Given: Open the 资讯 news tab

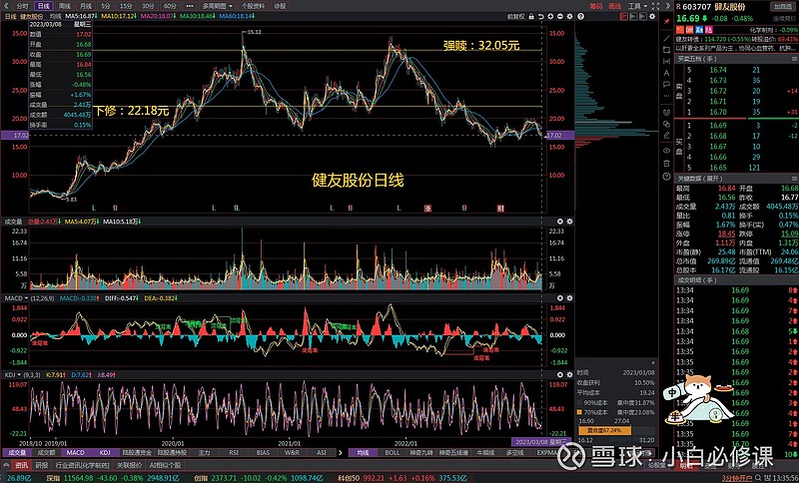Looking at the screenshot, I should (x=21, y=465).
